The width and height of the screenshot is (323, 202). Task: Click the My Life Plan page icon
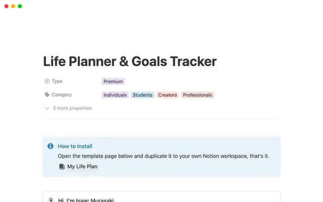pos(62,167)
